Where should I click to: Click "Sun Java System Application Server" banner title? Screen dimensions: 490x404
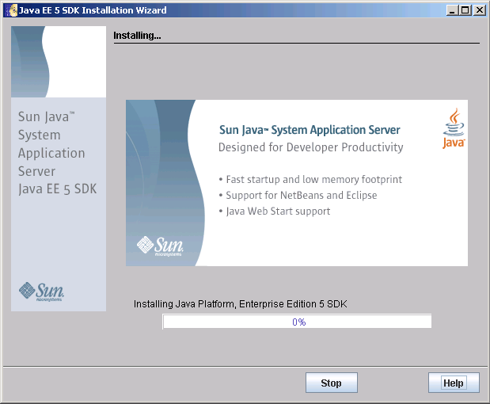pyautogui.click(x=310, y=130)
